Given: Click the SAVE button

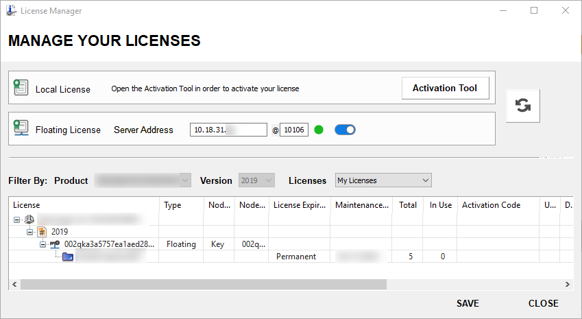Looking at the screenshot, I should 468,303.
